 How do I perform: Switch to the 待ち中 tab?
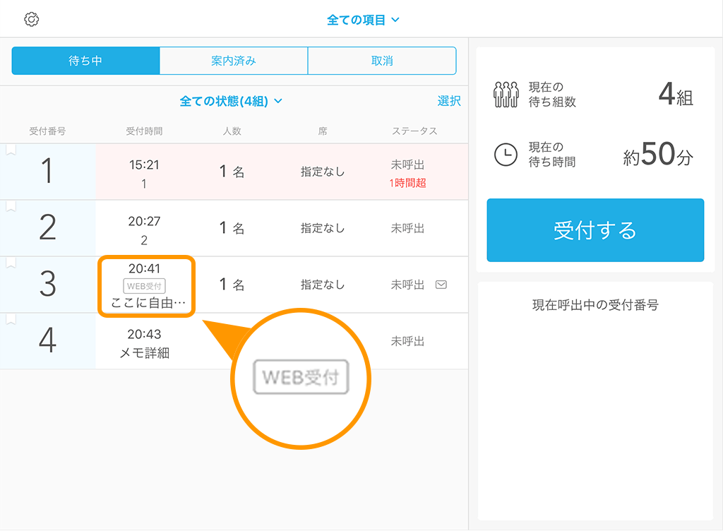(85, 61)
